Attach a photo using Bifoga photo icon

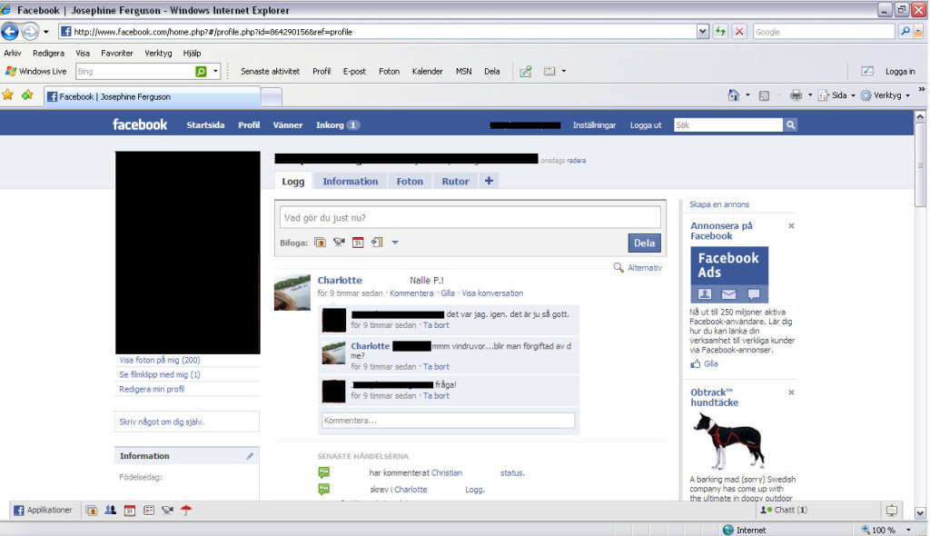(x=320, y=243)
